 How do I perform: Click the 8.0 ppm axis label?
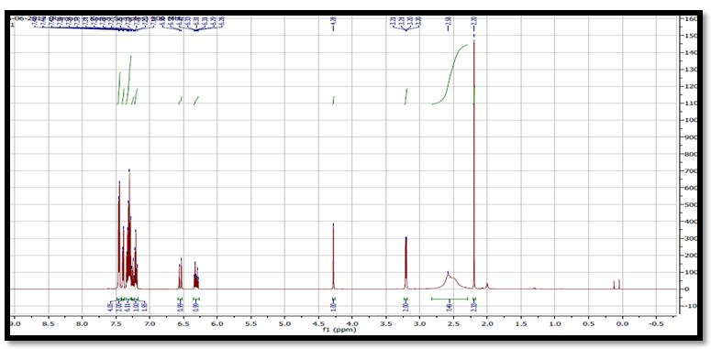coord(82,323)
